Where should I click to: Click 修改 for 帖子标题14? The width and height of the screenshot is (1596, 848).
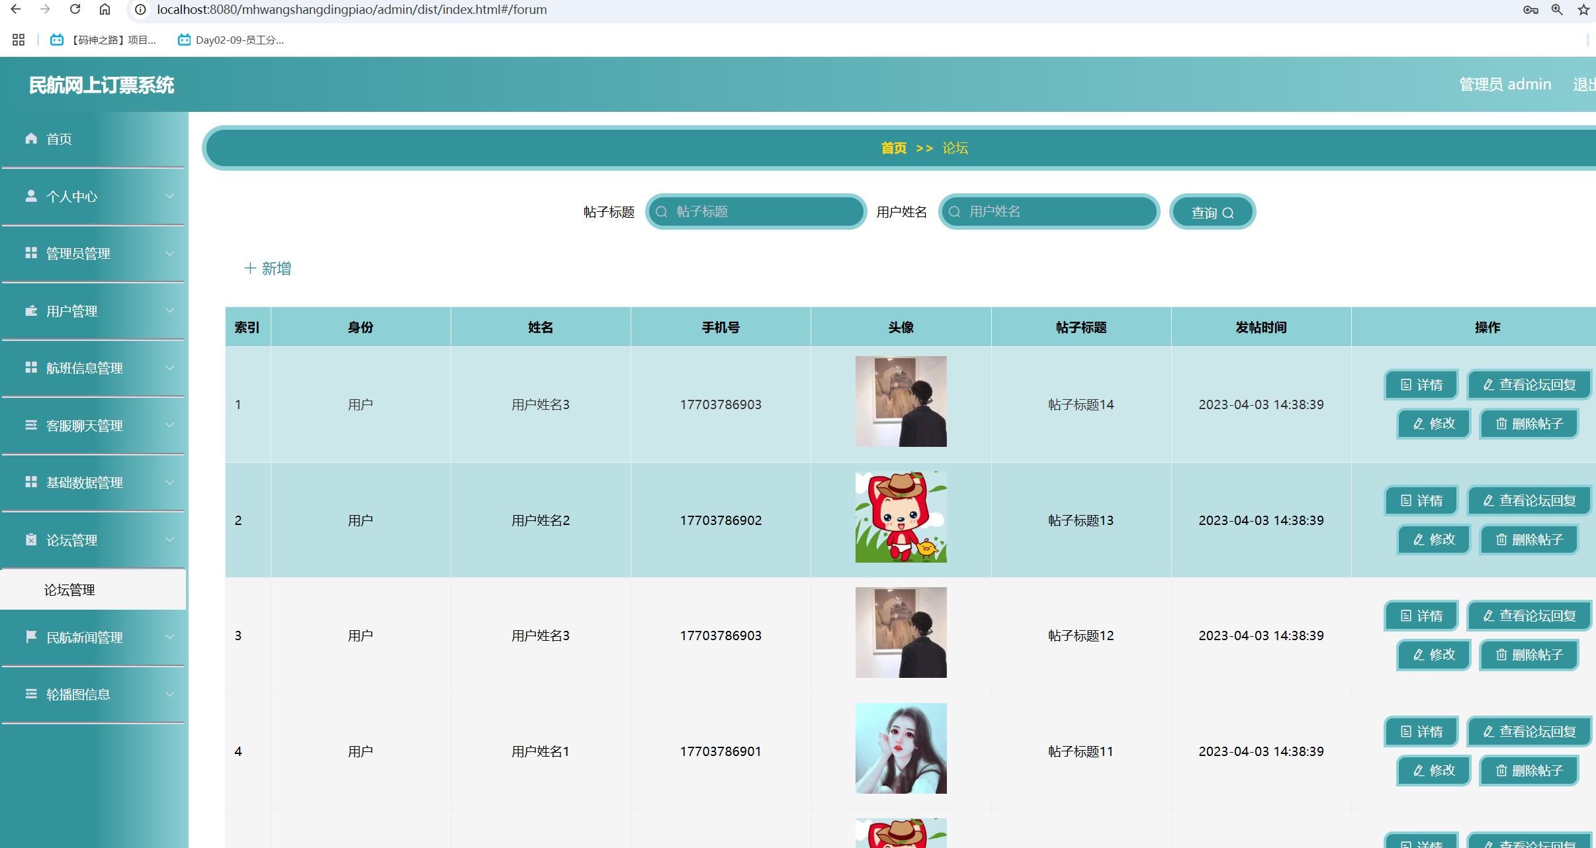1434,424
